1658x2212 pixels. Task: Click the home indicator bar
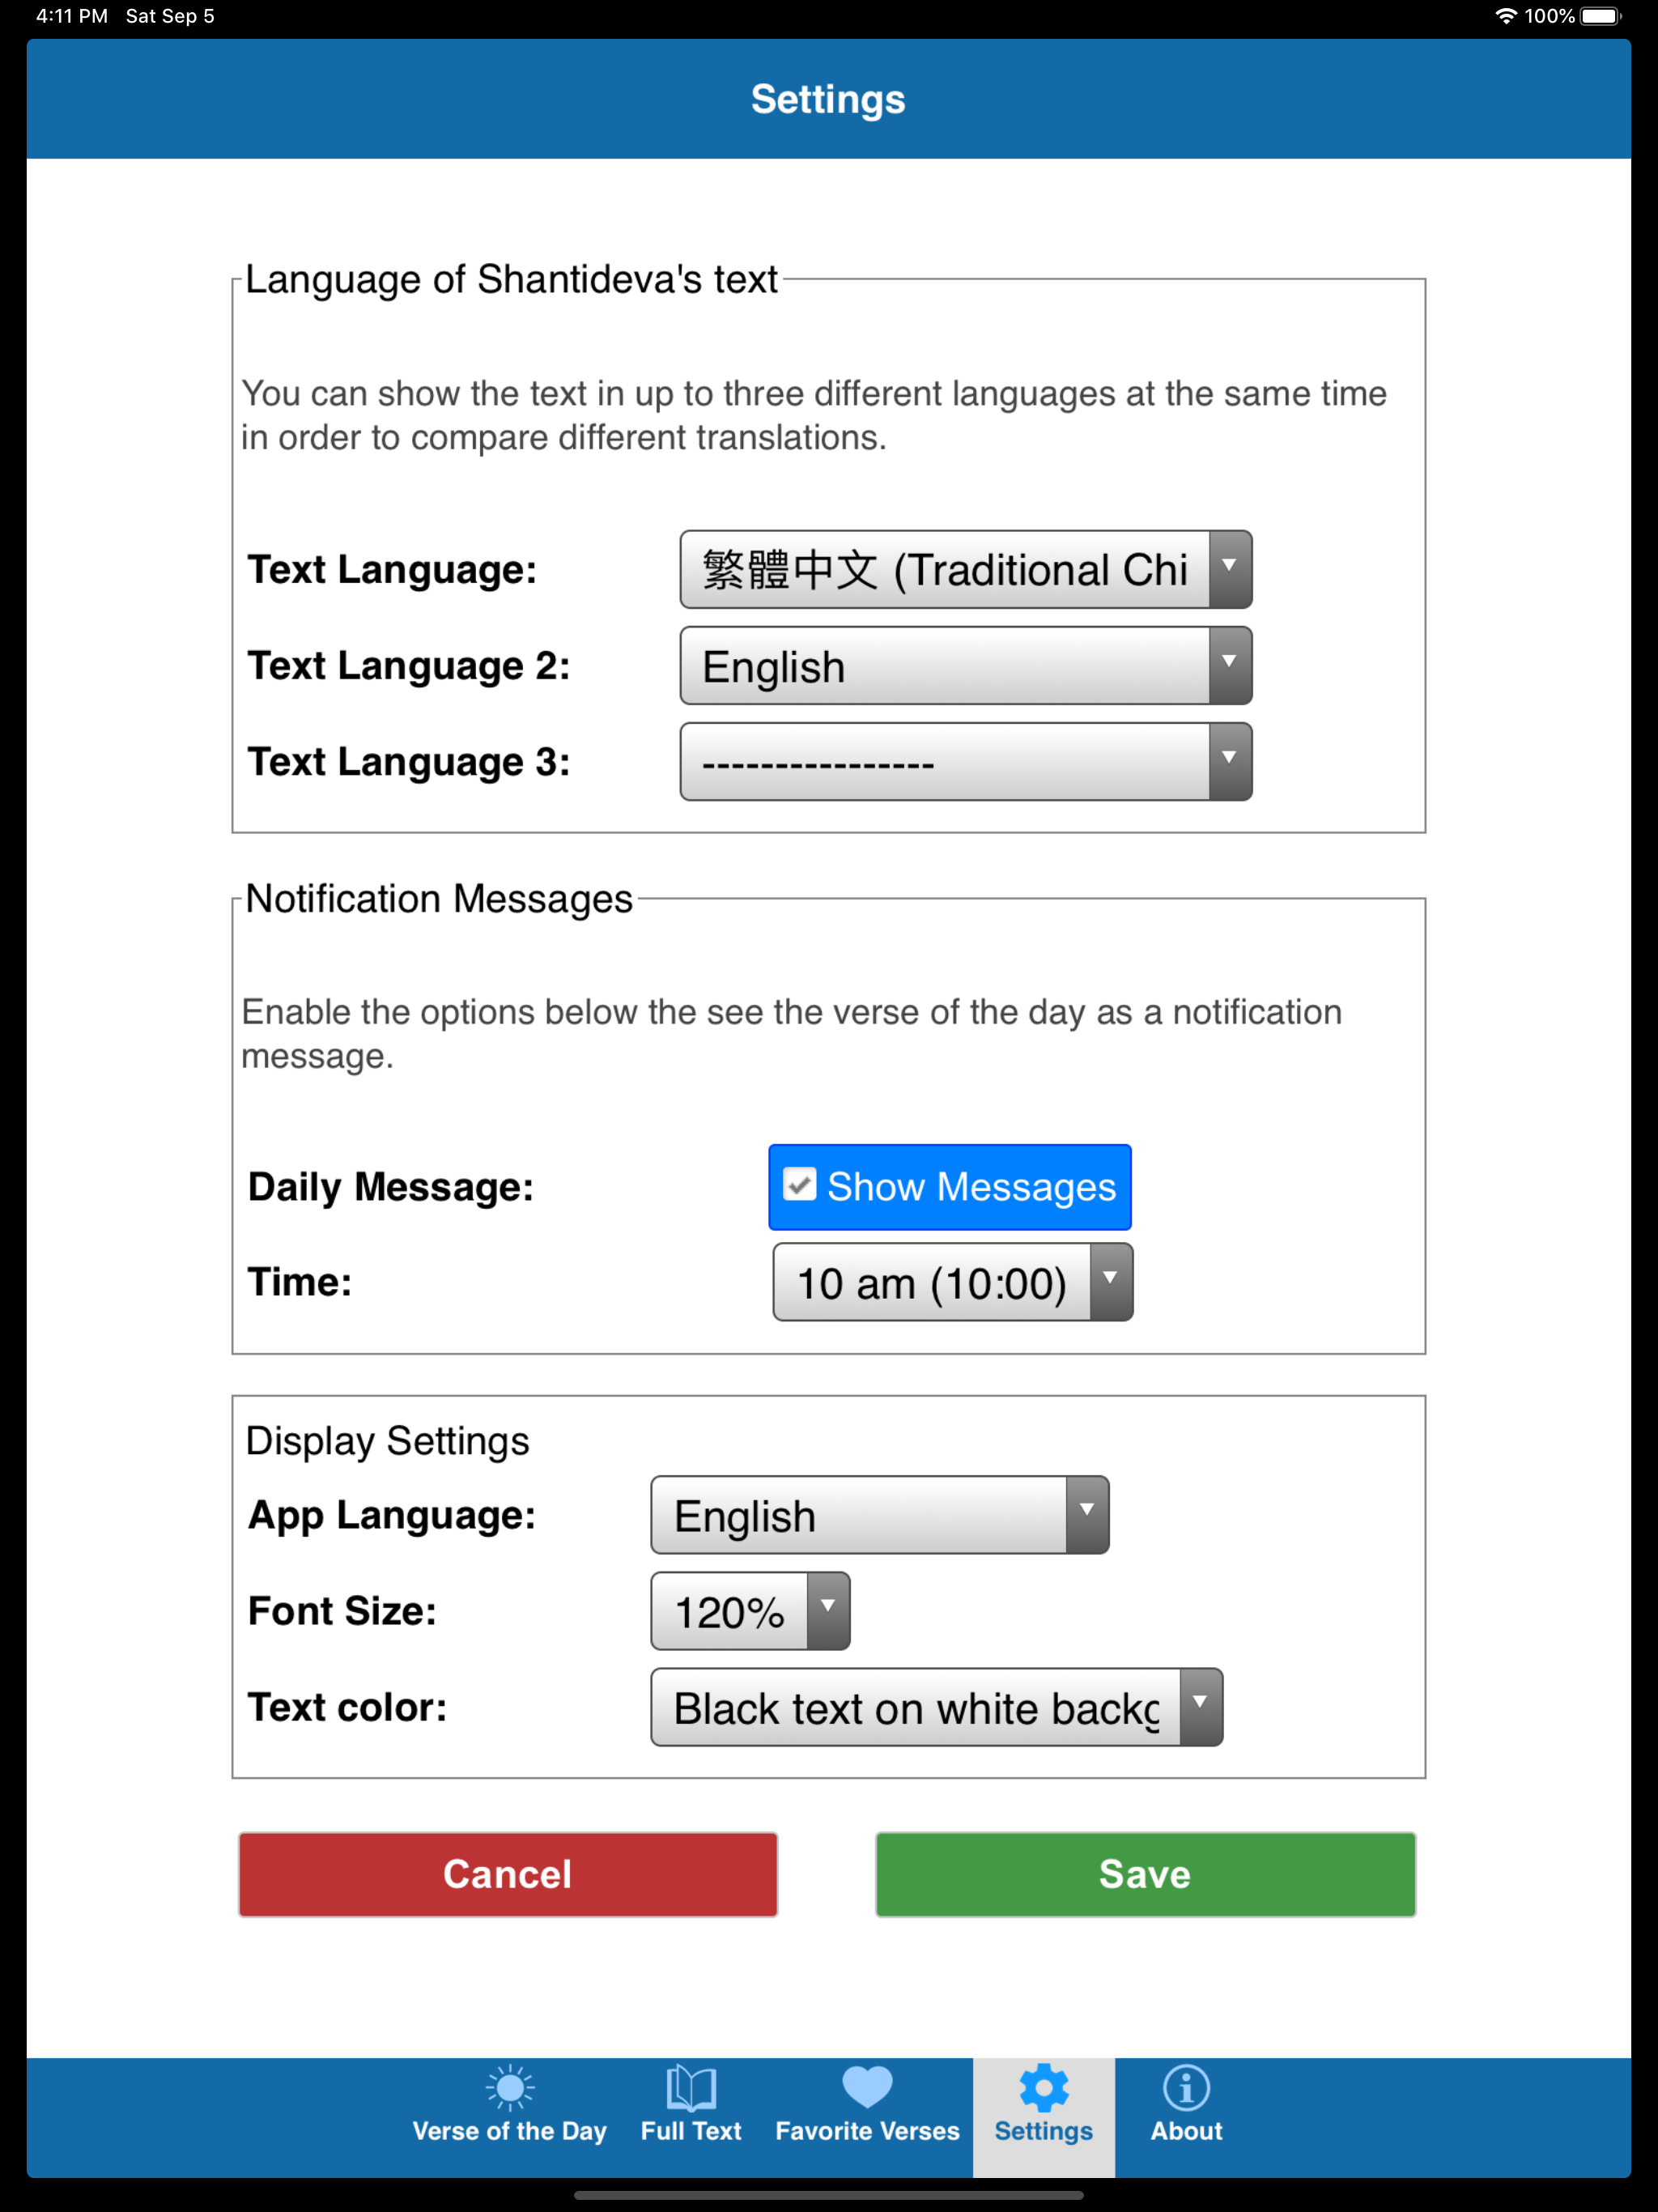829,2196
